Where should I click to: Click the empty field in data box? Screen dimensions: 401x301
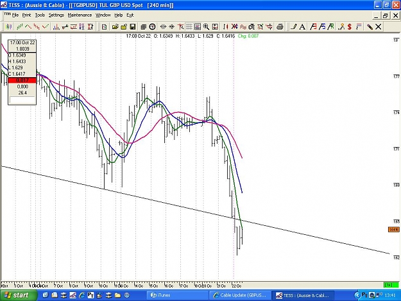click(x=22, y=99)
